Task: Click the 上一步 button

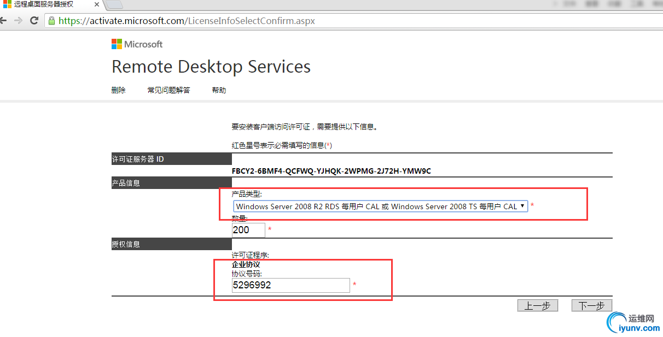Action: tap(537, 306)
